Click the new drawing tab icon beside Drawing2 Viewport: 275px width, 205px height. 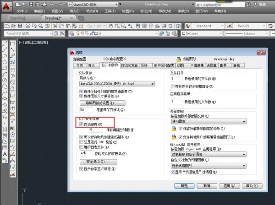(81, 18)
